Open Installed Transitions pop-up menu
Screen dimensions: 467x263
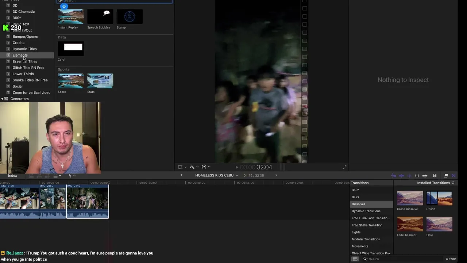pyautogui.click(x=436, y=183)
